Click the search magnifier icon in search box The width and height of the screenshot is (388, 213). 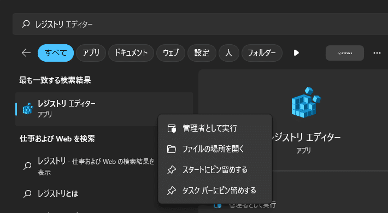coord(26,24)
